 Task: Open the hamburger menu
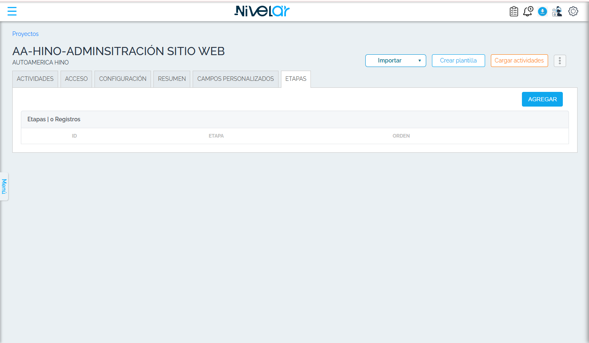12,11
